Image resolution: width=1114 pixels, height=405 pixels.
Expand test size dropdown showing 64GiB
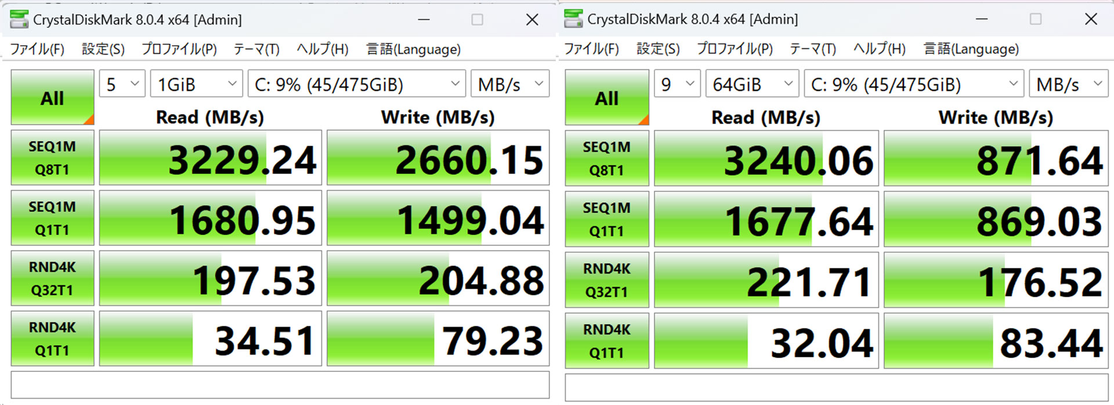(x=752, y=85)
